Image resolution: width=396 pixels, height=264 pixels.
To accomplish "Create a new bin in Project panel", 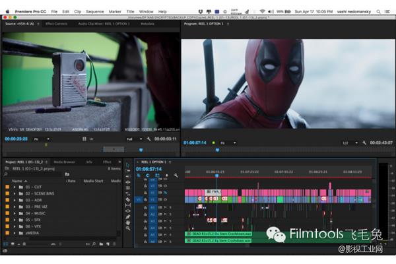I will pos(101,244).
